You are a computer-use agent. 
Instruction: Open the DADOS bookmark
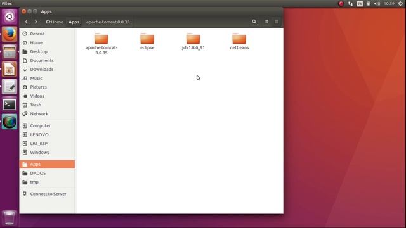47,173
